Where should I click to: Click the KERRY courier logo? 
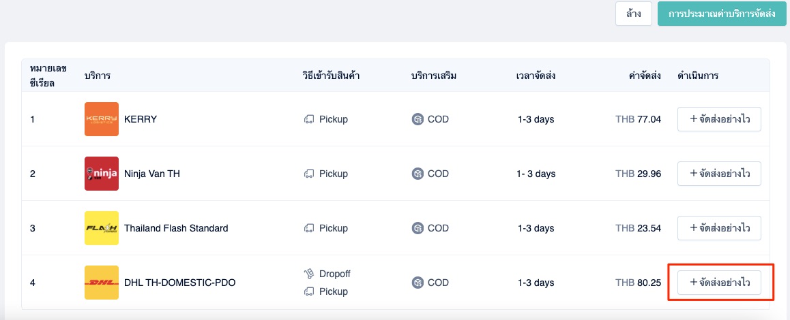coord(102,119)
